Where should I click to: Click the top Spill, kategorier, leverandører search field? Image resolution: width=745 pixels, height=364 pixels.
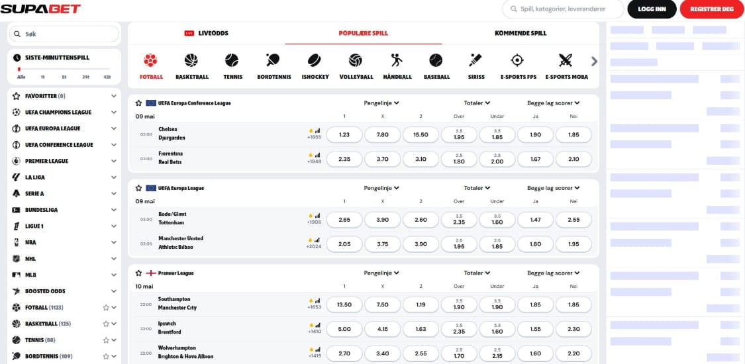point(563,9)
